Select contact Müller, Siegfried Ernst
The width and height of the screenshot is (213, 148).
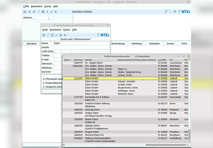(130, 72)
